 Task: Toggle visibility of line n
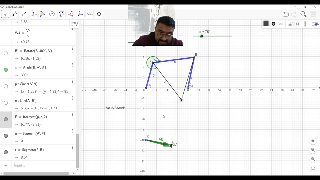(6, 103)
